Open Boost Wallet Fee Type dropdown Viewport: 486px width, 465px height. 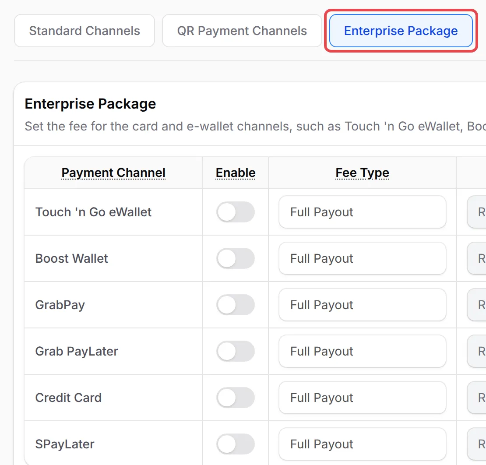point(363,258)
